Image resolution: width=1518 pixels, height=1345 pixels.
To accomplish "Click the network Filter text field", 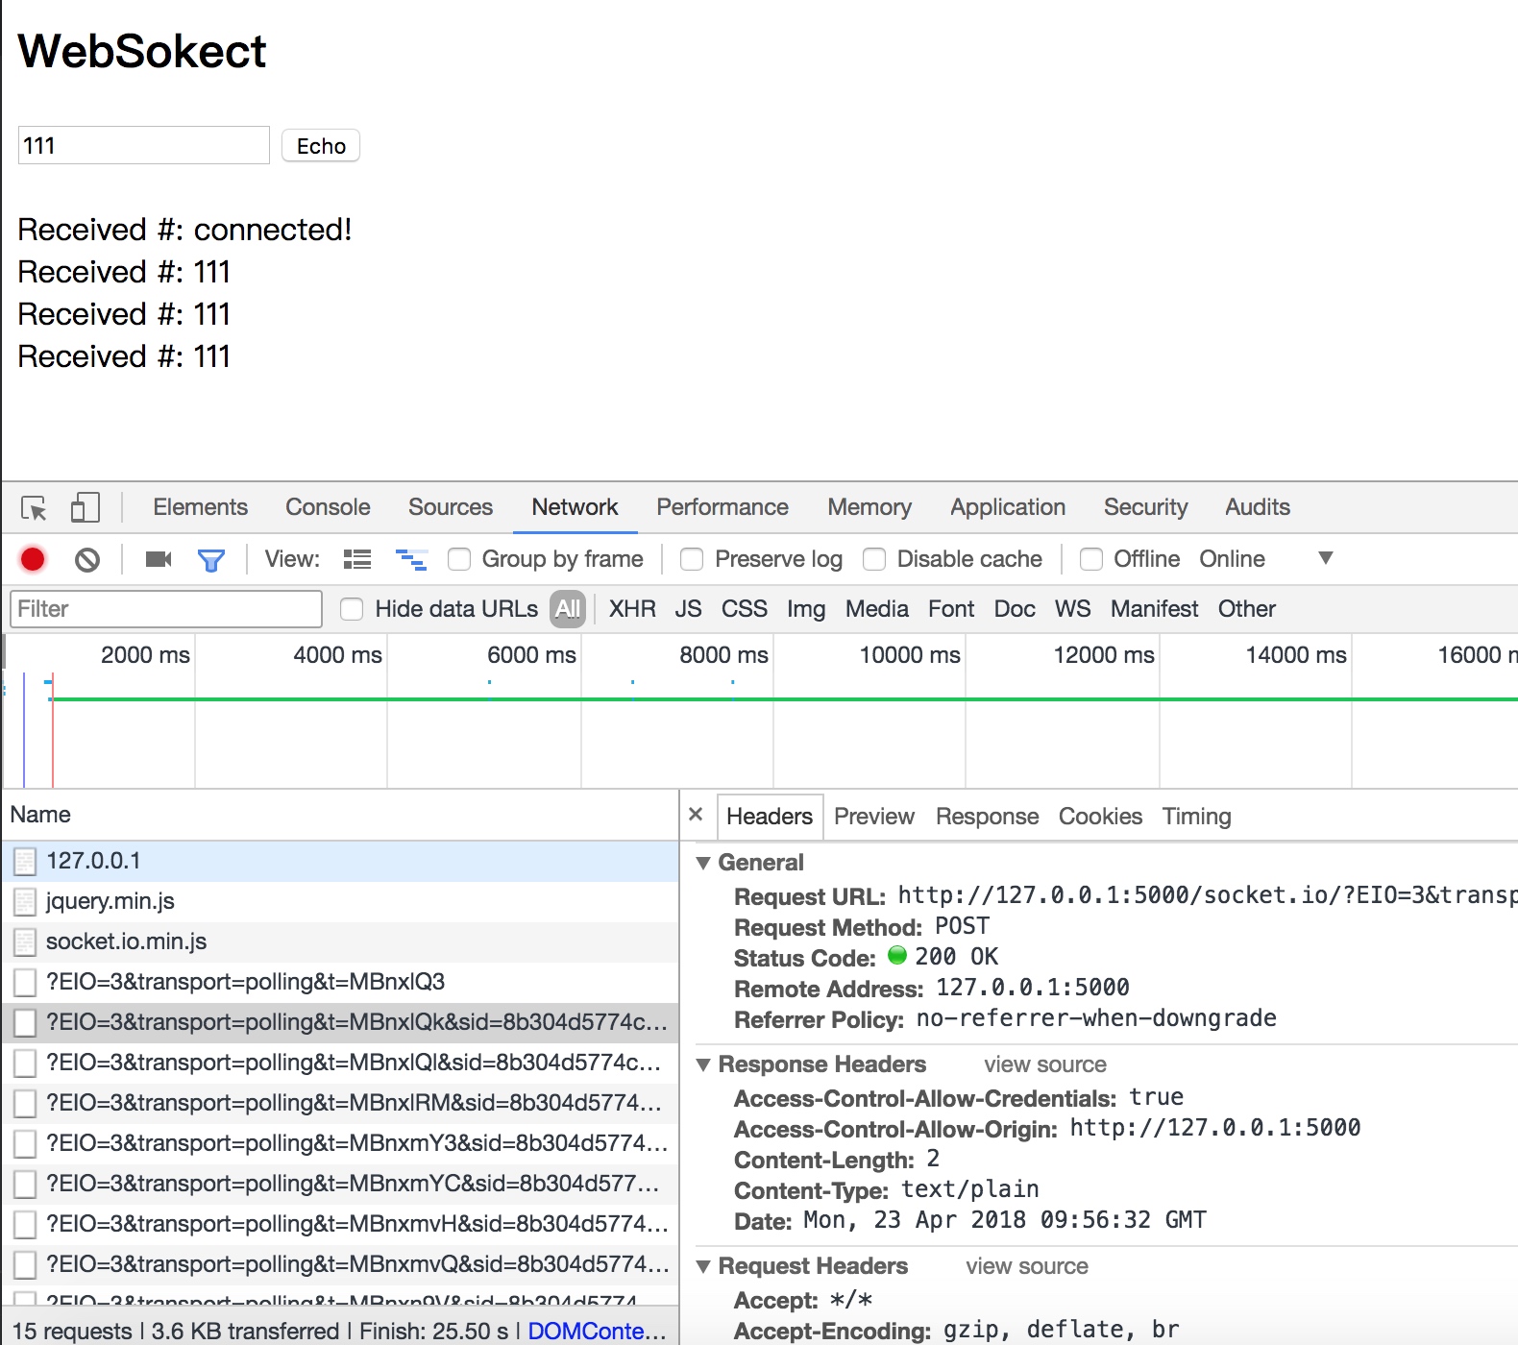I will point(166,609).
